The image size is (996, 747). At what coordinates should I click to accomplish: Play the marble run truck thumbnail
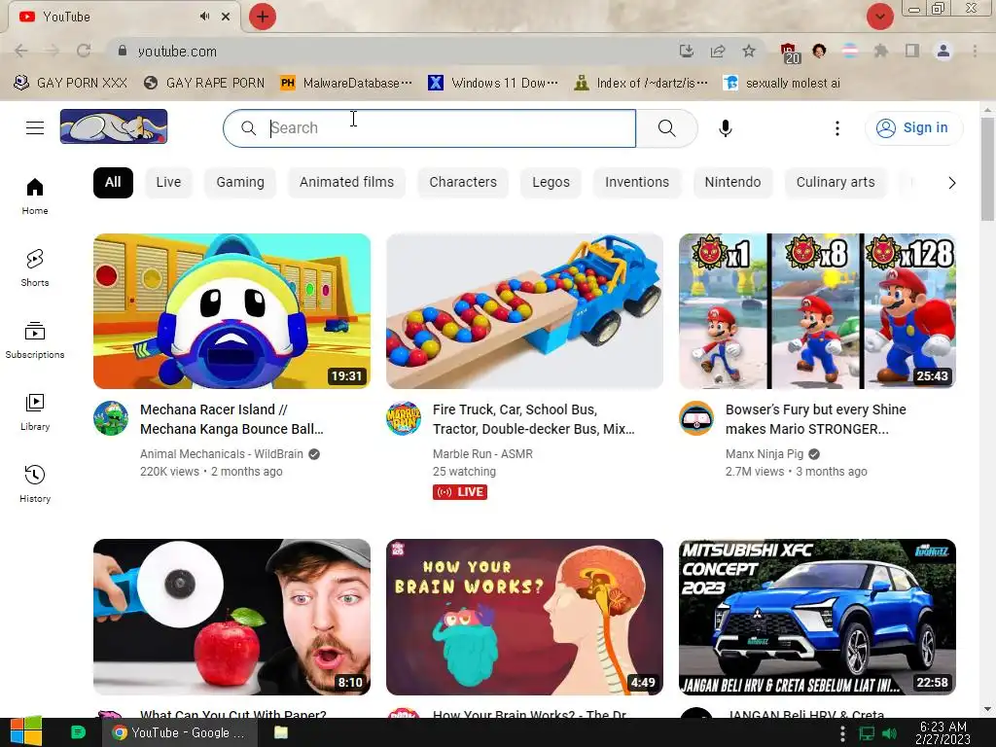[x=524, y=311]
